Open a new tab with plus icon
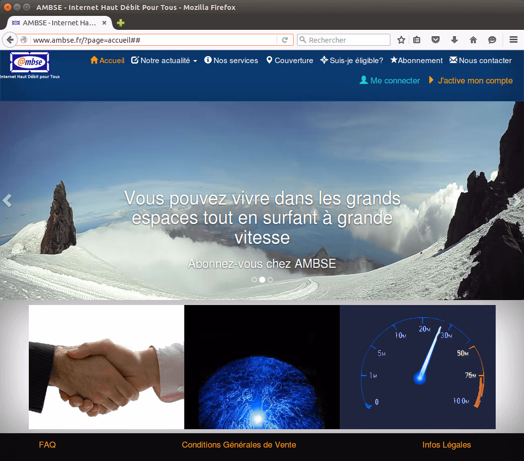The width and height of the screenshot is (524, 461). tap(121, 23)
